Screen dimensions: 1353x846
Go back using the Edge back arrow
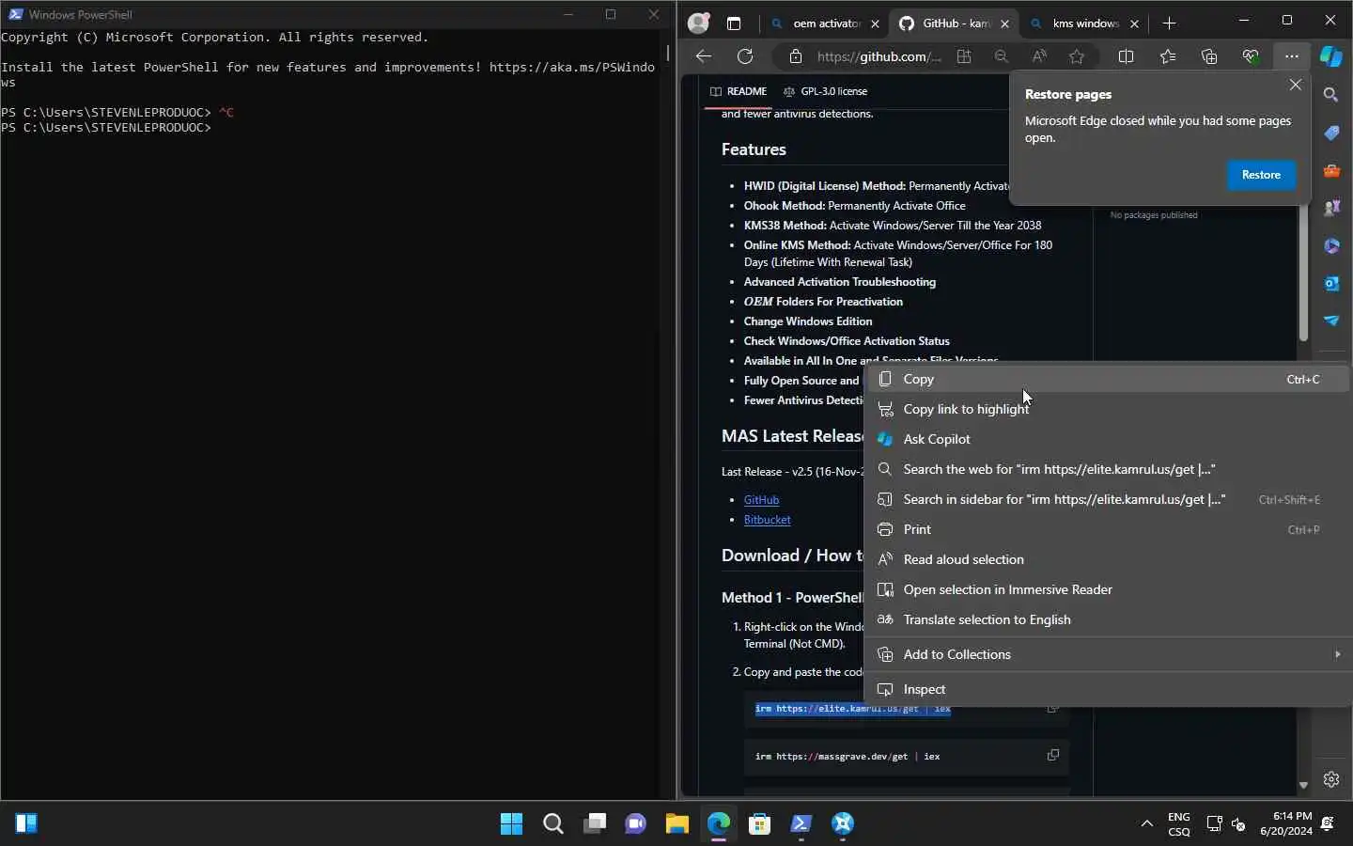coord(703,56)
